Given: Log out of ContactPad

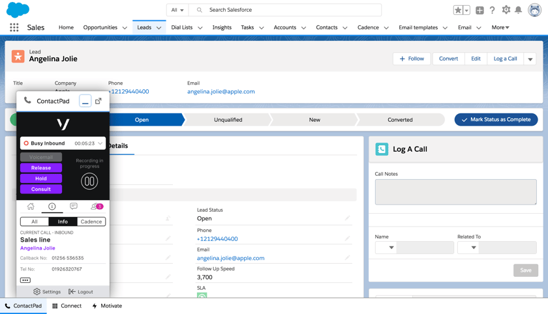Looking at the screenshot, I should 81,292.
